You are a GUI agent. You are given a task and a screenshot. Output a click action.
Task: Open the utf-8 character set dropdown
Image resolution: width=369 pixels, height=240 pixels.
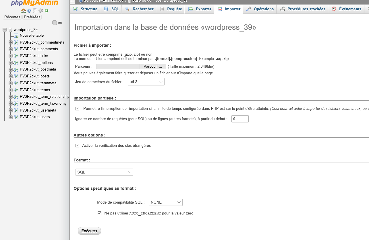coord(146,82)
